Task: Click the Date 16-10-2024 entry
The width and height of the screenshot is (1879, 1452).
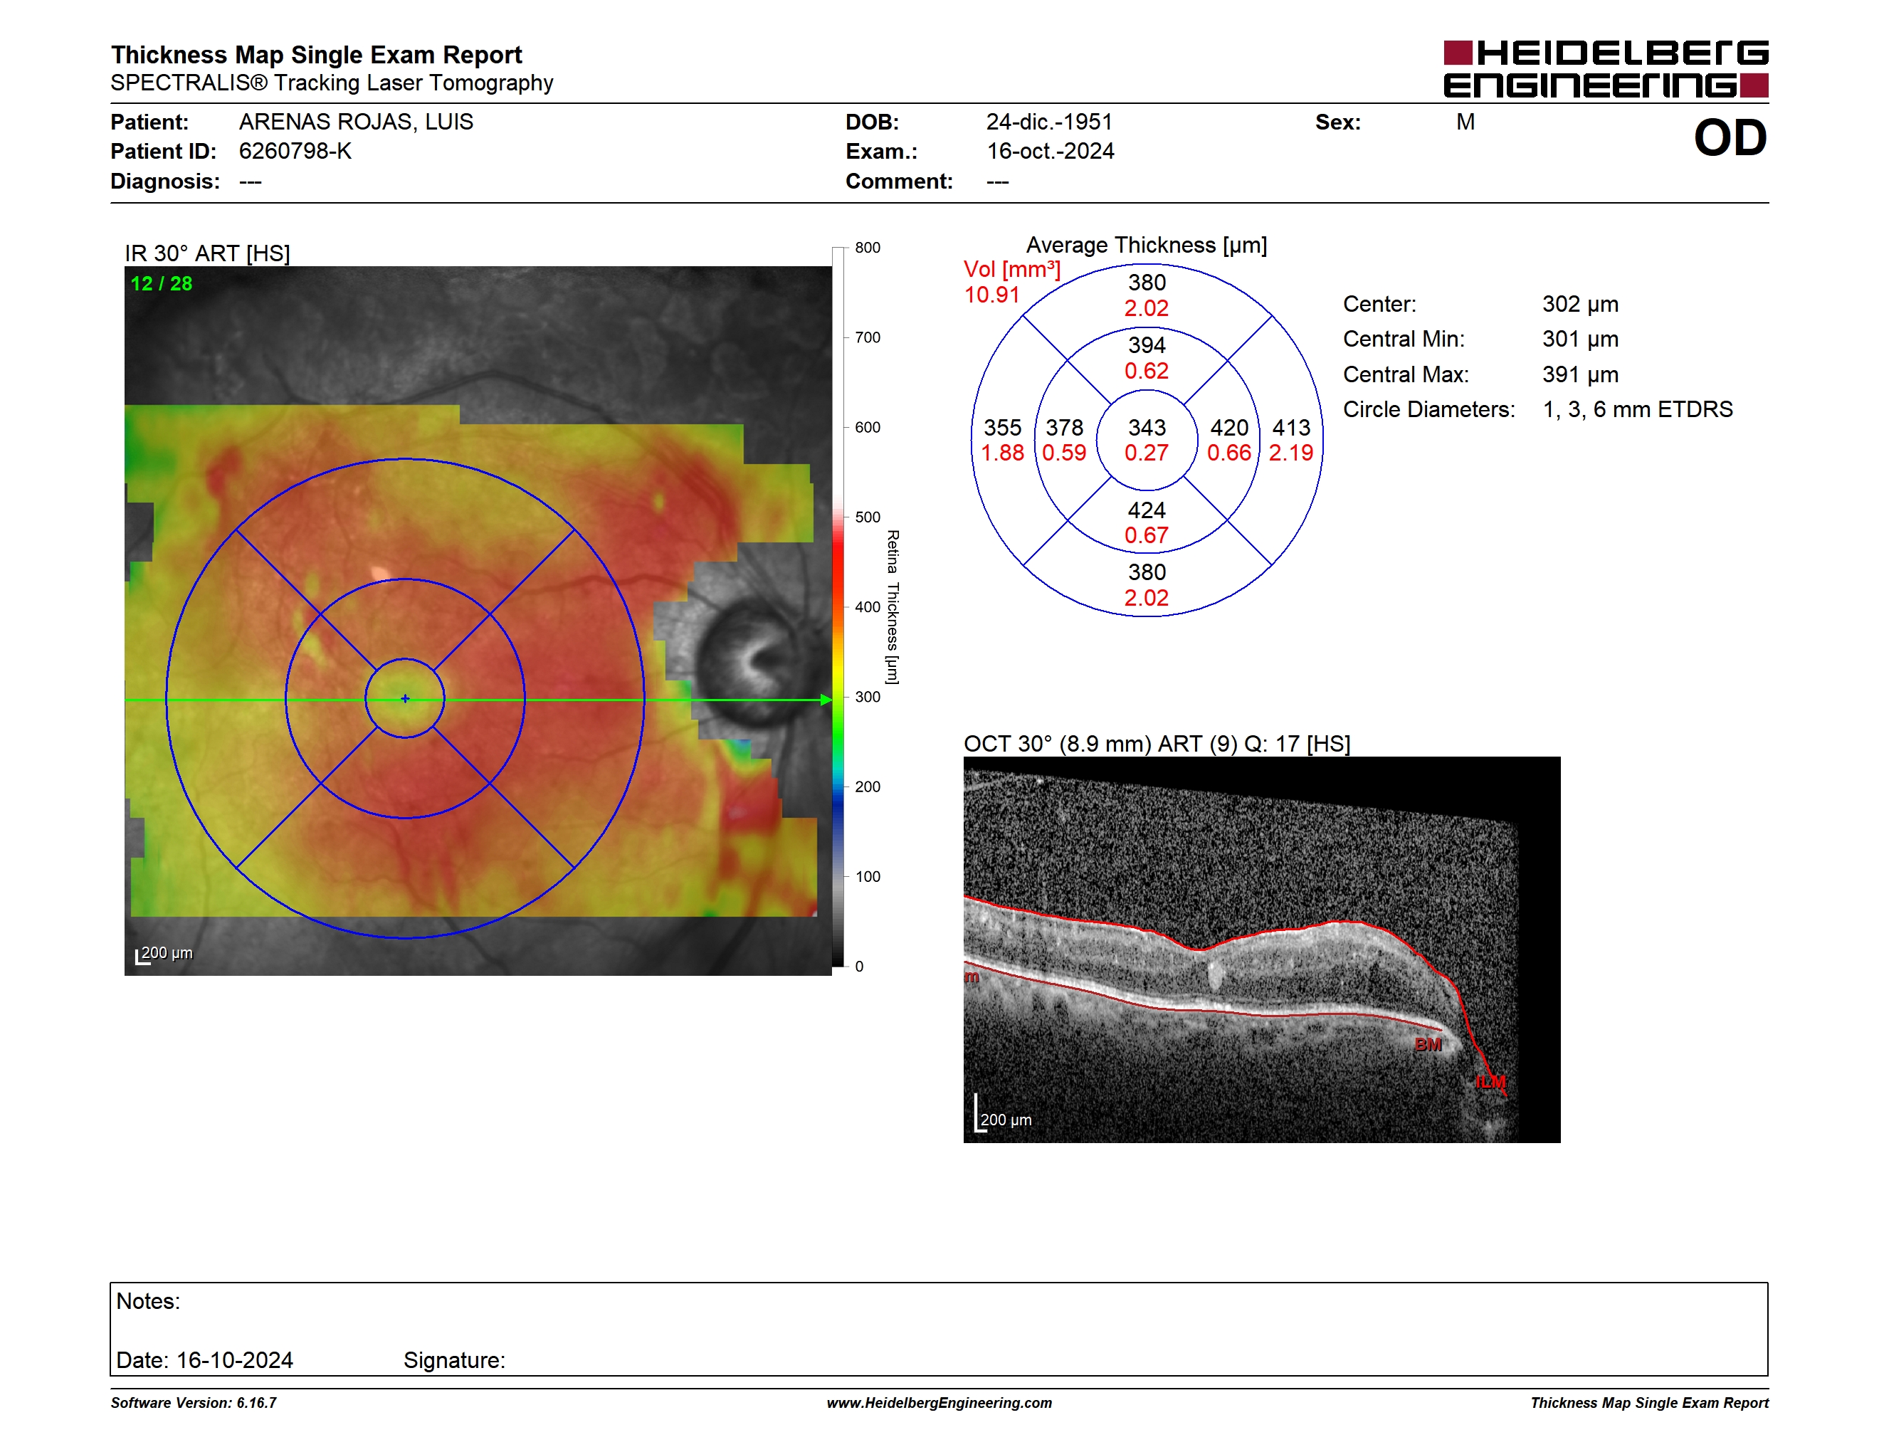Action: (x=205, y=1360)
